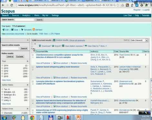The width and height of the screenshot is (152, 120).
Task: Check the Ellington, A.D. author filter
Action: point(2,92)
